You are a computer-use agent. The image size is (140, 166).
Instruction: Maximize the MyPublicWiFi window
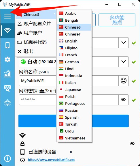click(120, 4)
